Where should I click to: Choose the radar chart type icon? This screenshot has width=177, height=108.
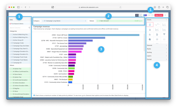coord(157,39)
